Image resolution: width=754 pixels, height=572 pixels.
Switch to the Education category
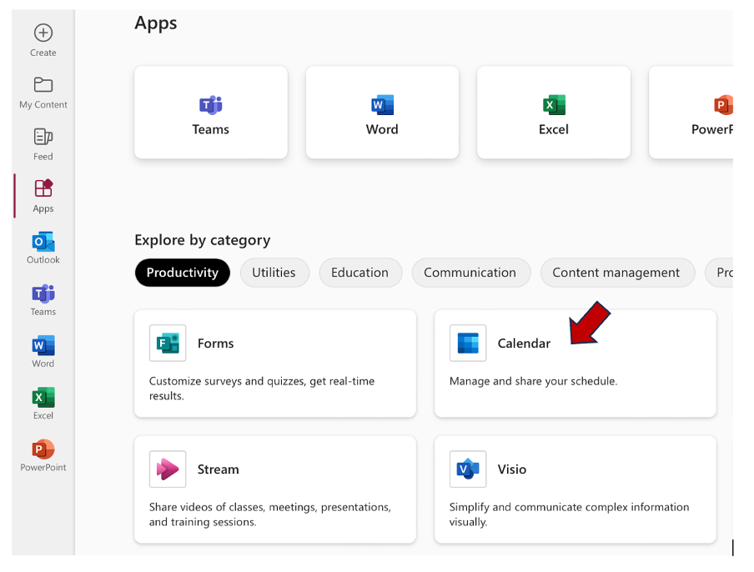[x=360, y=273]
